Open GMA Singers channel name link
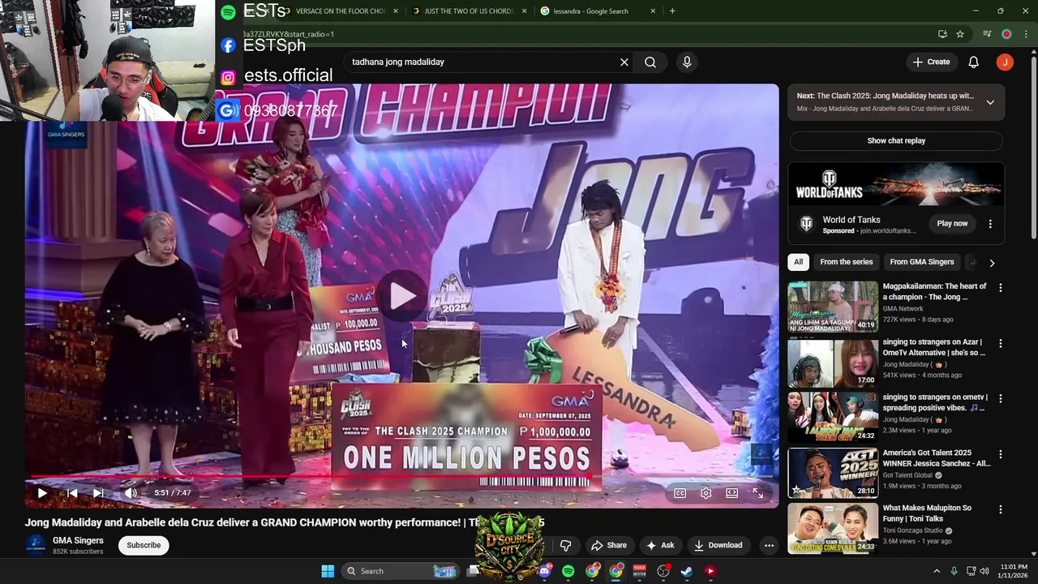This screenshot has height=584, width=1038. 78,540
